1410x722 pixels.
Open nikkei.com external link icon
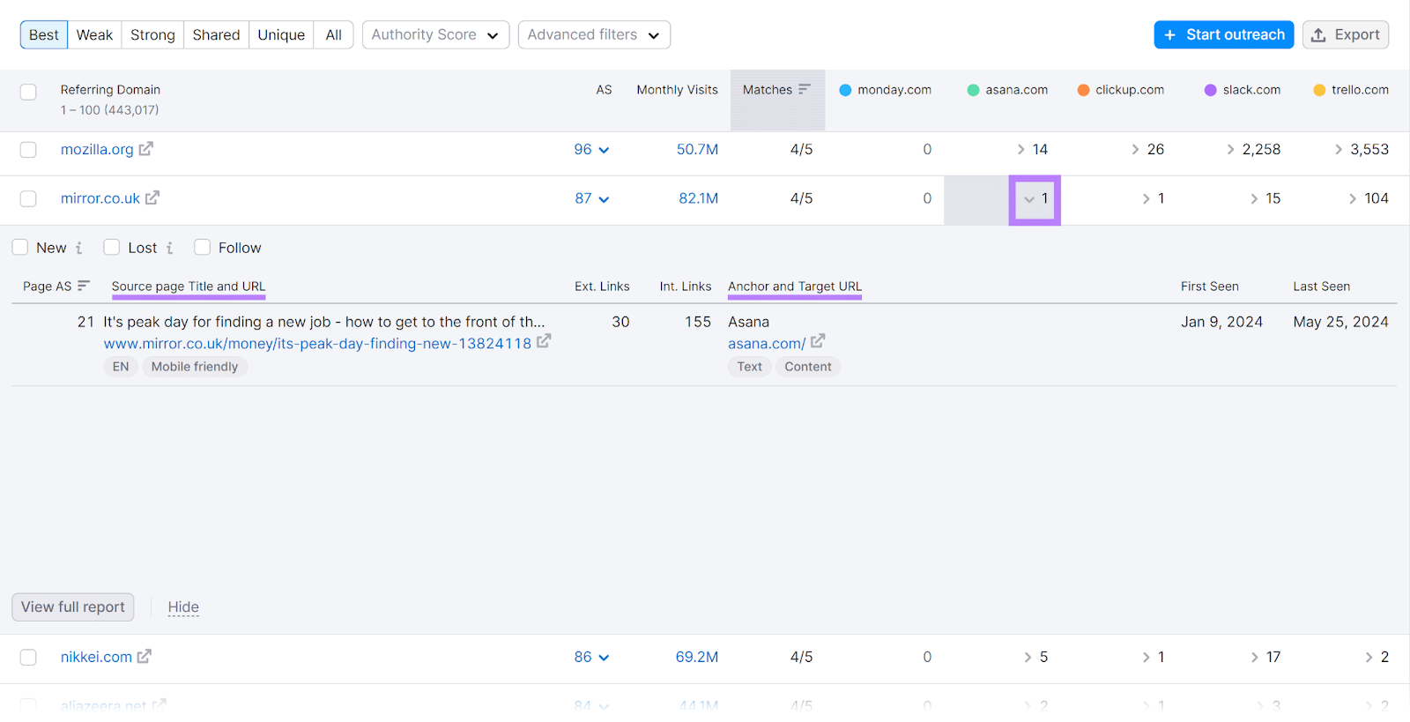click(x=145, y=656)
